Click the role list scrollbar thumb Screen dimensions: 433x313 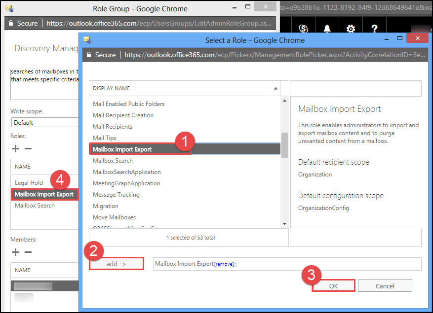[x=285, y=145]
